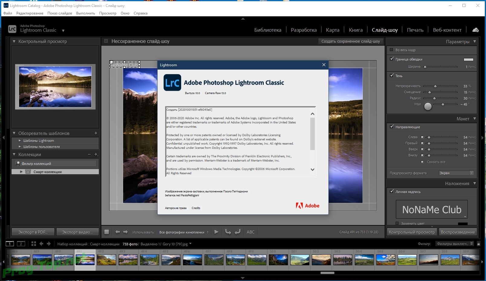Go forward using filmstrip right arrow

(49, 244)
